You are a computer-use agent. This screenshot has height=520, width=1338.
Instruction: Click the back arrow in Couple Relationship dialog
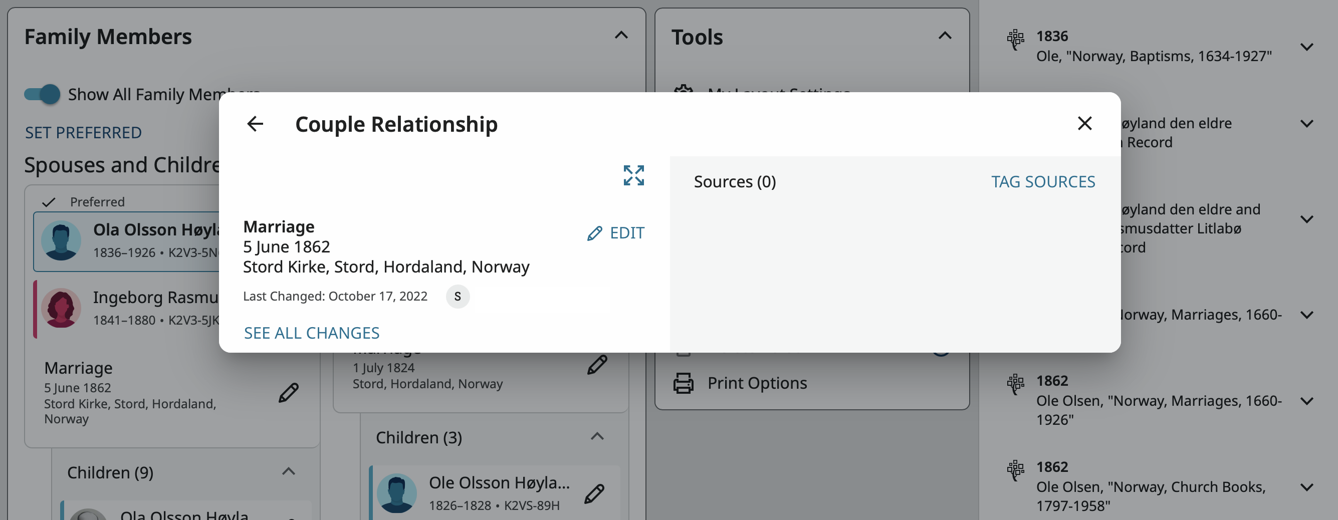[255, 124]
